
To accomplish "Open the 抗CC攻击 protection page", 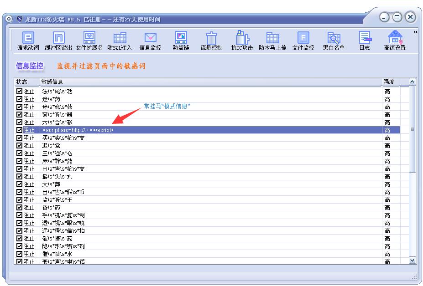I will [x=242, y=41].
